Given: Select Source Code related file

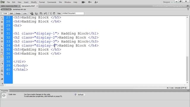Looking at the screenshot, I should point(6,9).
